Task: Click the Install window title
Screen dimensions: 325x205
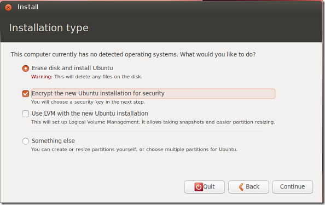Action: click(28, 7)
